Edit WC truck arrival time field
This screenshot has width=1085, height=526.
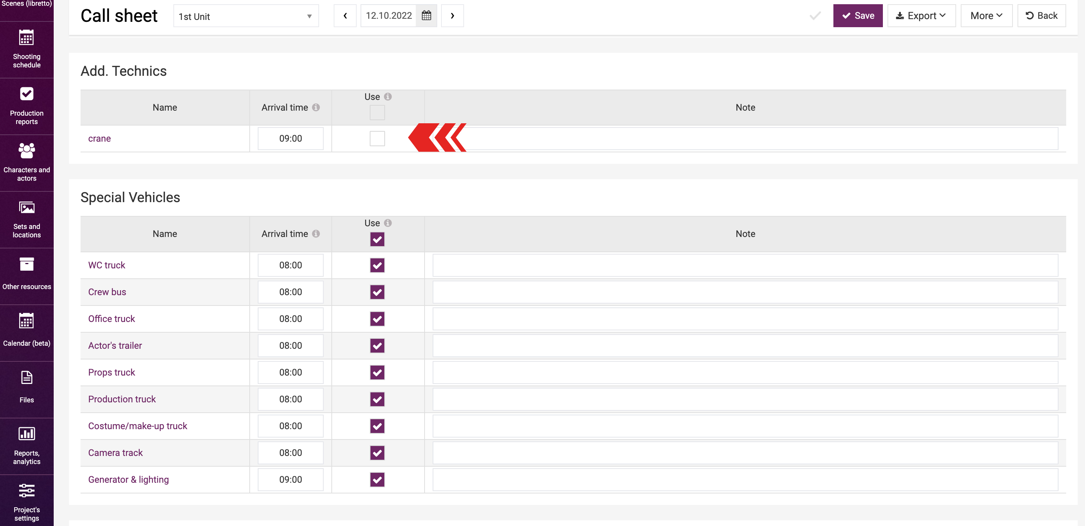click(x=291, y=265)
